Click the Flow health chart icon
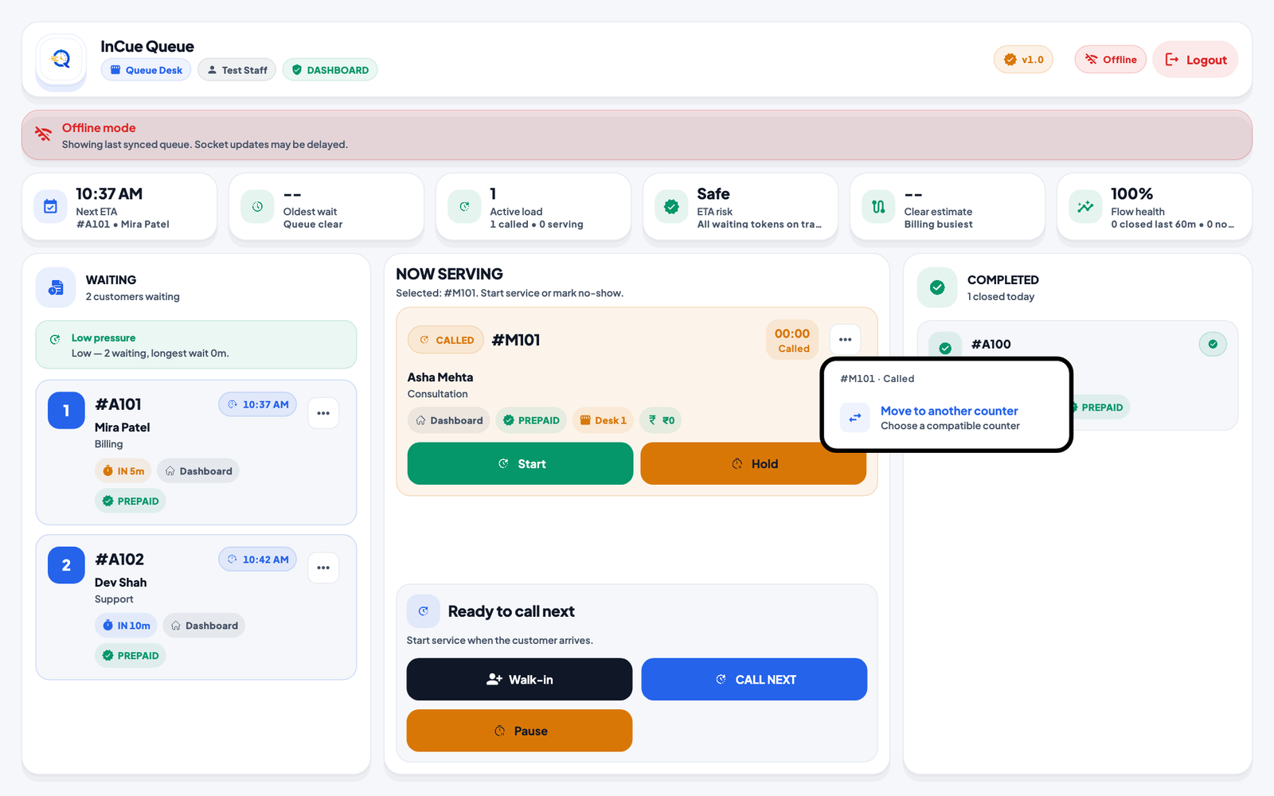Viewport: 1274px width, 796px height. [x=1085, y=207]
